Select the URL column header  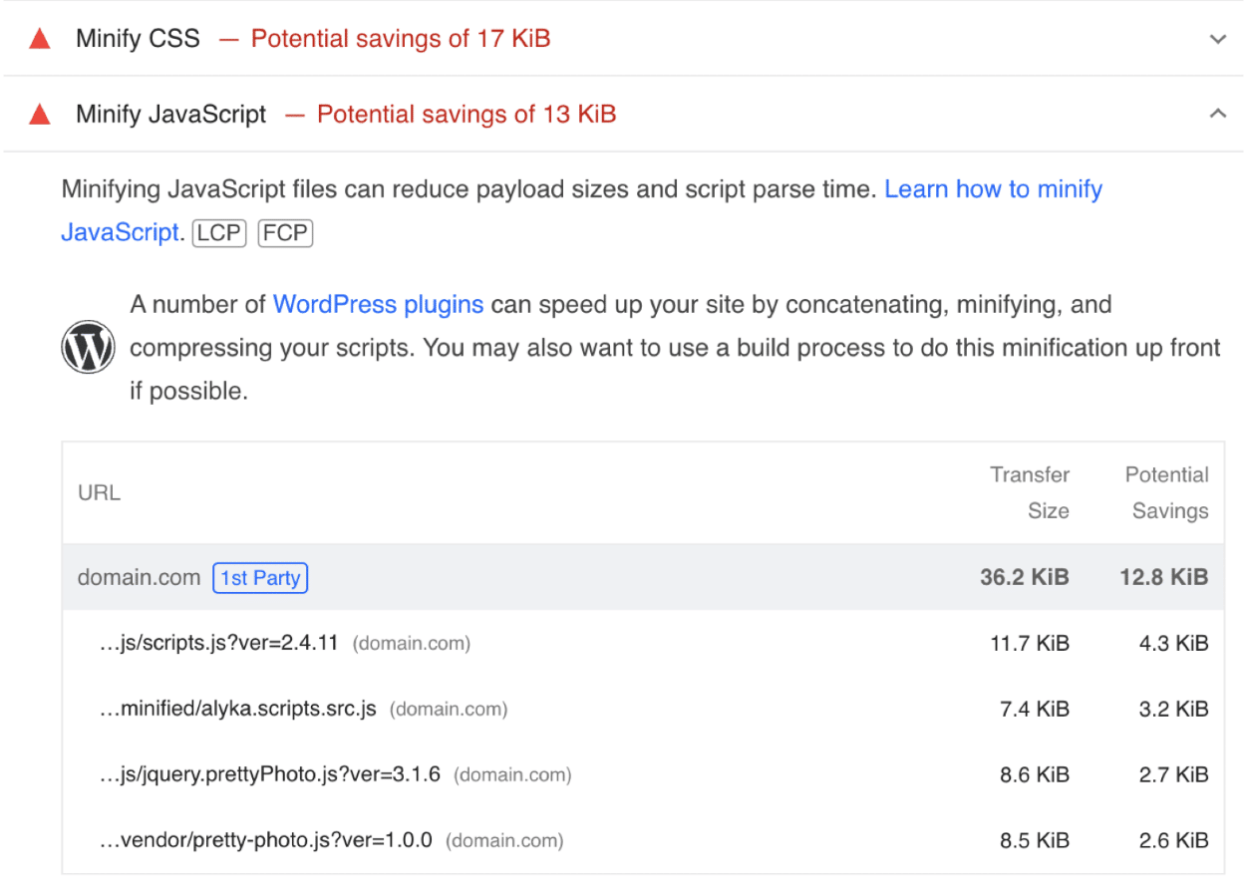pyautogui.click(x=99, y=492)
